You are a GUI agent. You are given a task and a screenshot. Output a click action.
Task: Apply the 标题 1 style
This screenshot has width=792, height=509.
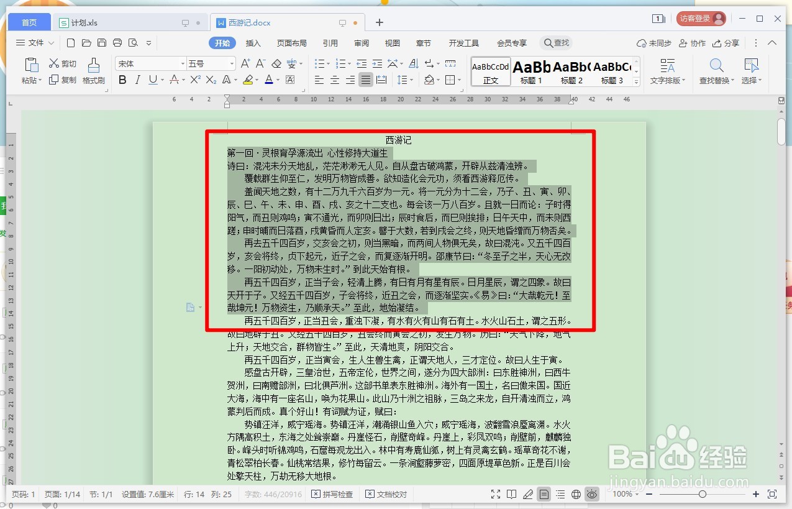(531, 71)
